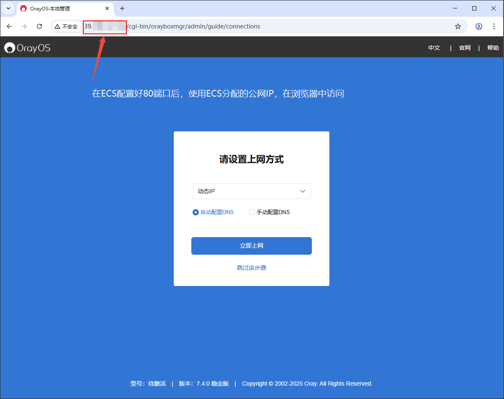The width and height of the screenshot is (504, 399).
Task: Maximize the browser window
Action: 474,8
